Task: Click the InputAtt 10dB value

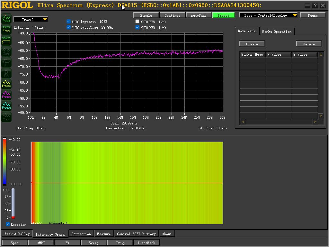Action: coord(103,22)
